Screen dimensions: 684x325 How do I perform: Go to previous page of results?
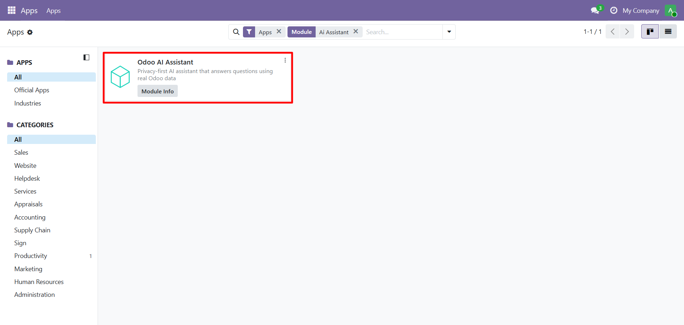tap(613, 32)
